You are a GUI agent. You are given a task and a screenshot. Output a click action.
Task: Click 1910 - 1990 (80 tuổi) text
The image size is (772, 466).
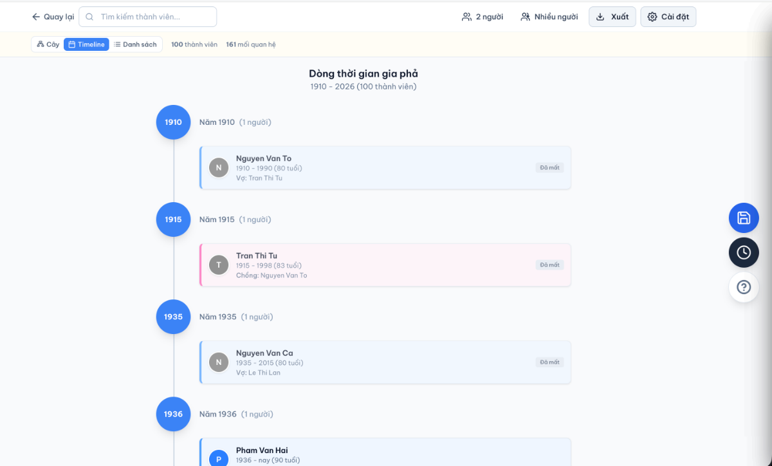tap(269, 169)
